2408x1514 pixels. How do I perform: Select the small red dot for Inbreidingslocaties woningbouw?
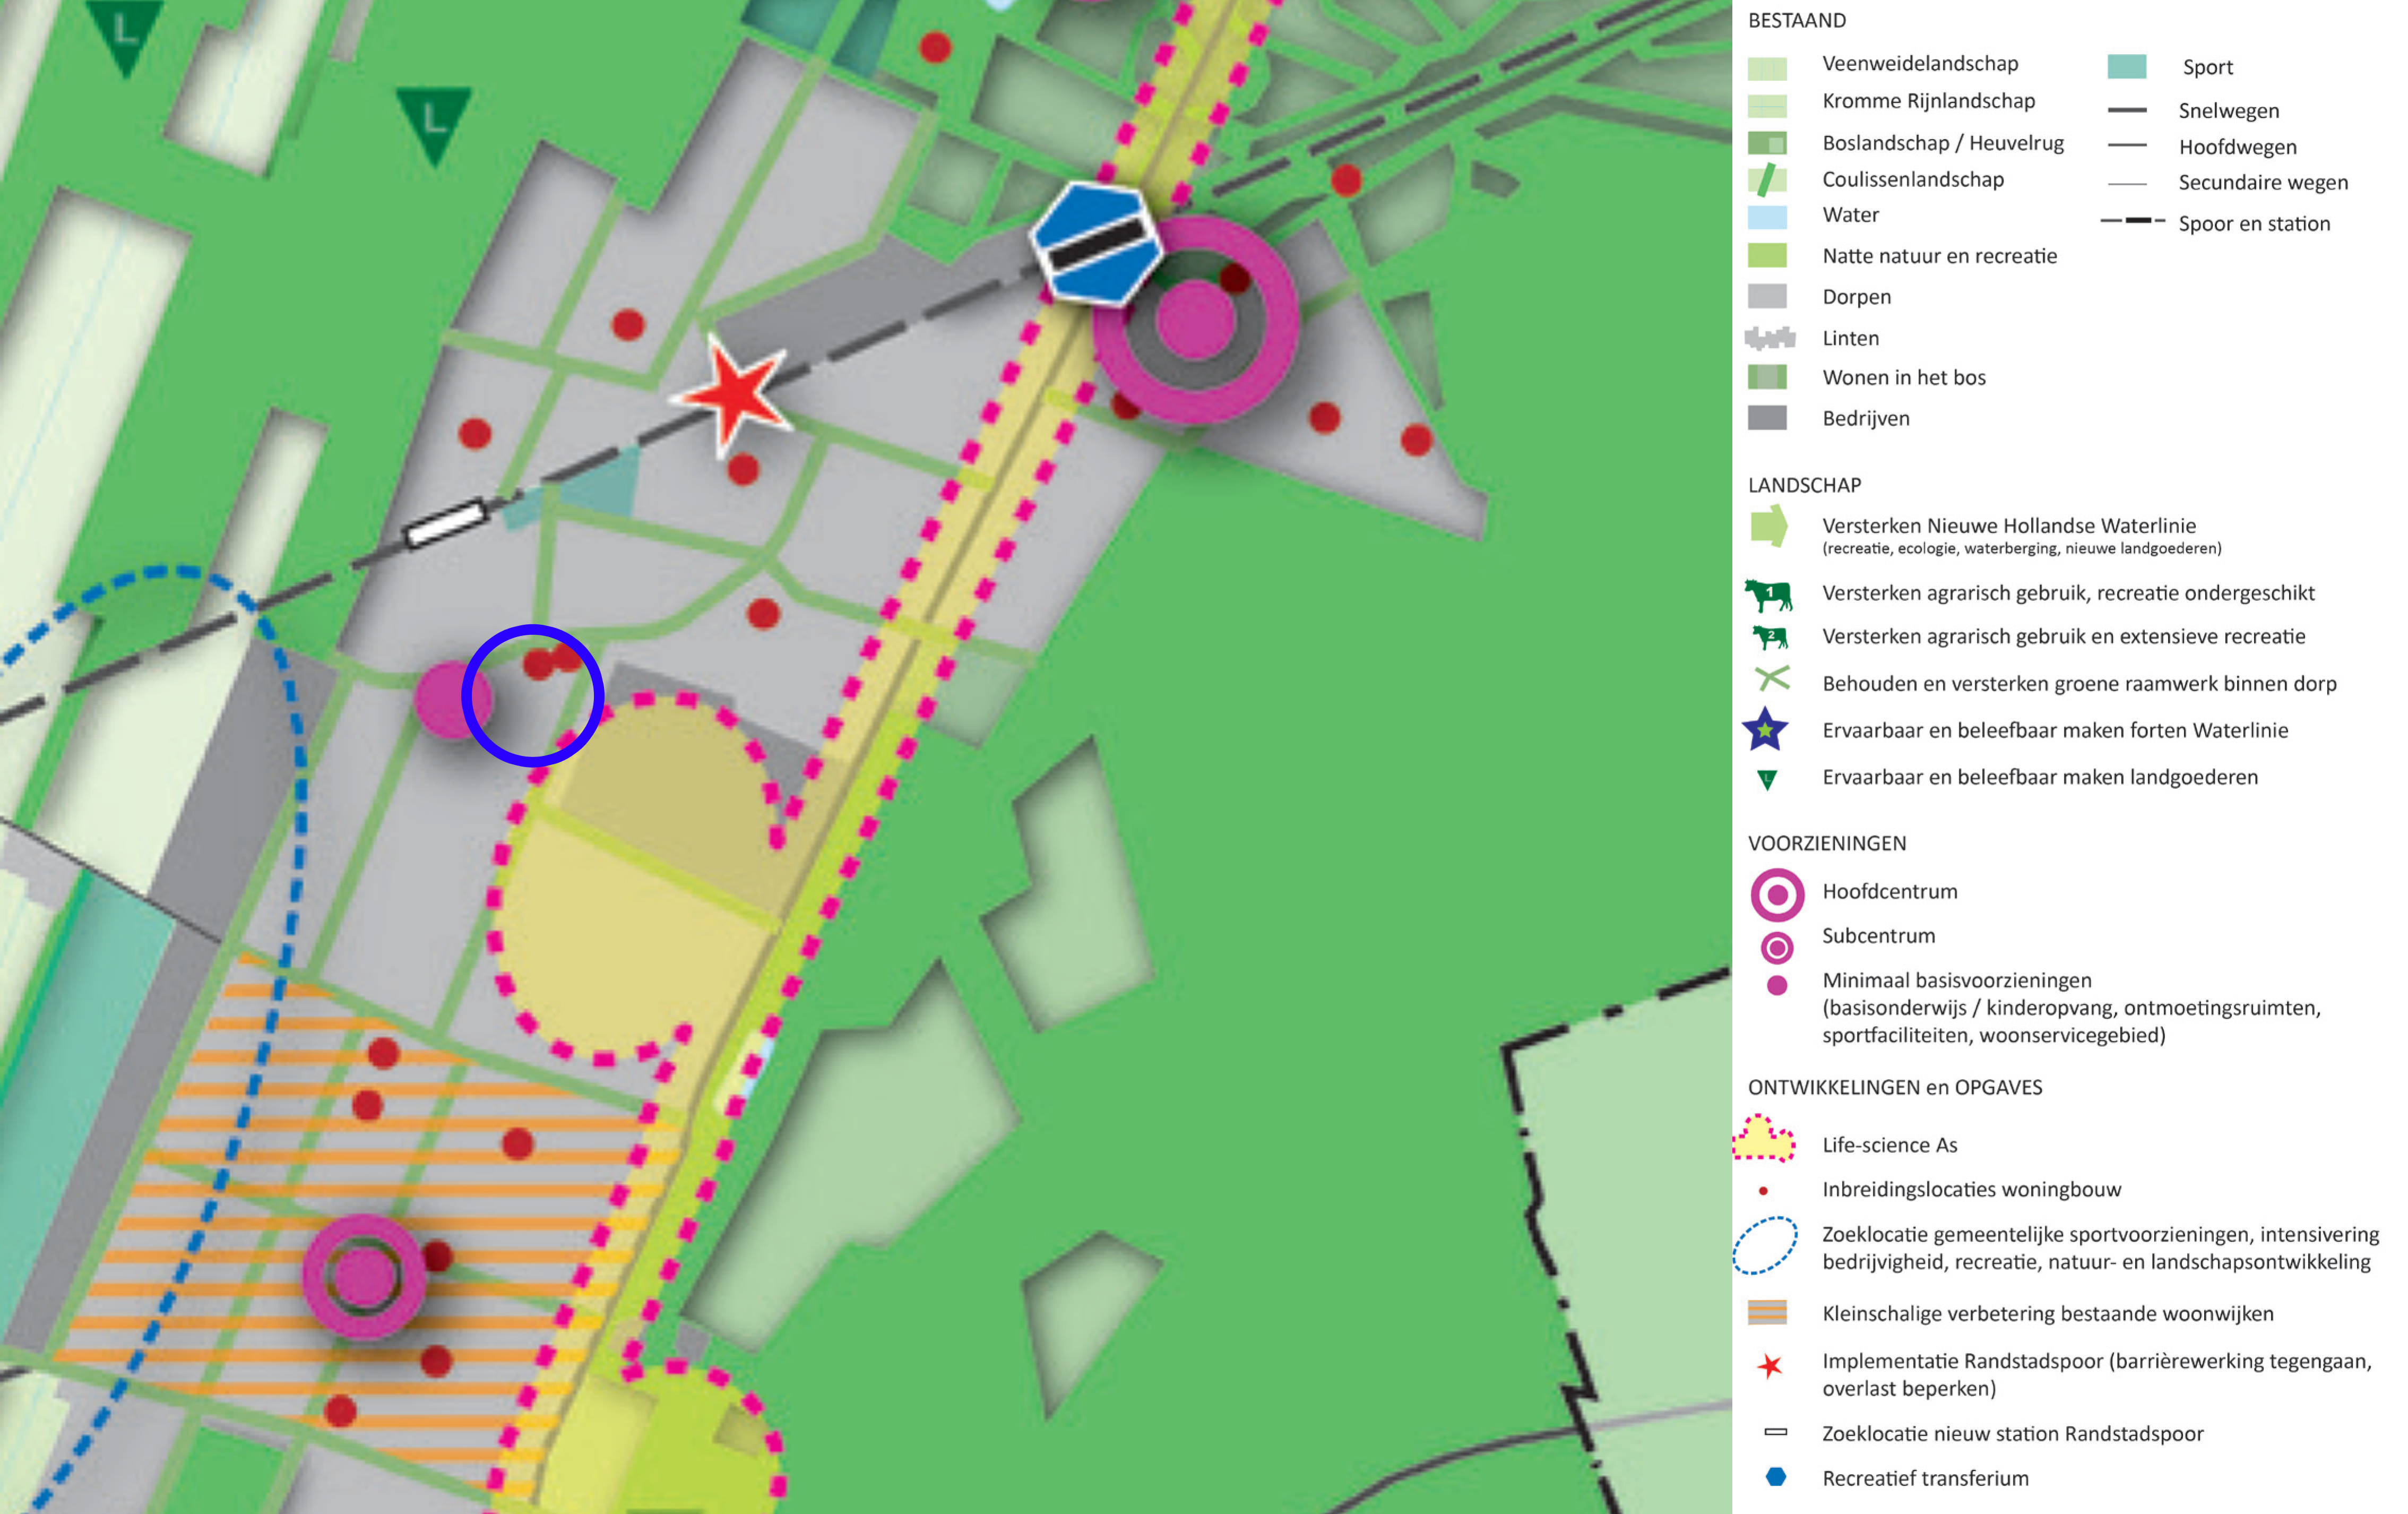[x=1763, y=1190]
